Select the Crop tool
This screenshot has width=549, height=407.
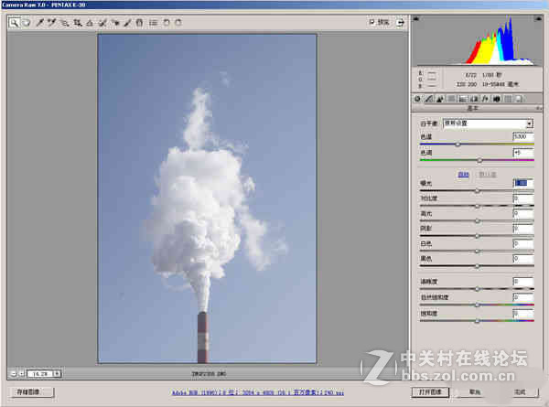(x=77, y=22)
